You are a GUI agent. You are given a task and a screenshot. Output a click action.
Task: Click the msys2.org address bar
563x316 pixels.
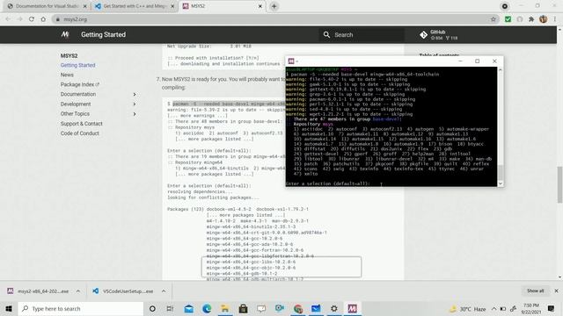(x=273, y=19)
